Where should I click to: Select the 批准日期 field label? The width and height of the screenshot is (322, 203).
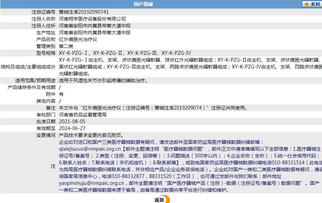tap(46, 122)
